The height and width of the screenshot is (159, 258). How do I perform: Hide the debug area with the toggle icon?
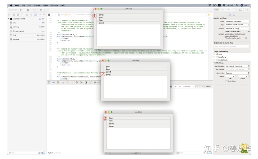click(x=49, y=82)
